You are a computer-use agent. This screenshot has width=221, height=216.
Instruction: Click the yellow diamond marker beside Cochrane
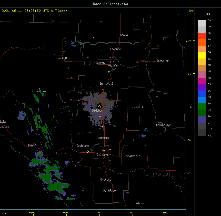87,151
